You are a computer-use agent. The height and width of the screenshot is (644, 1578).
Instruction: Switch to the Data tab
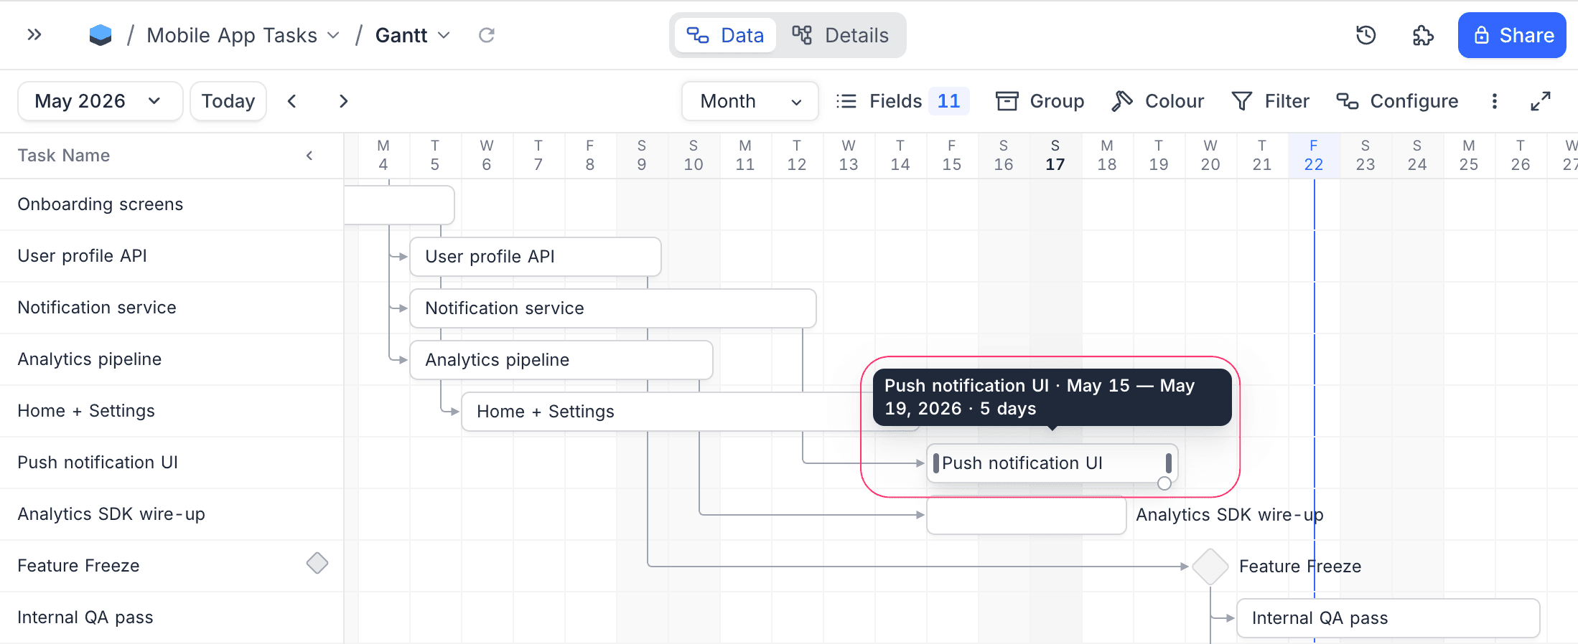[725, 35]
